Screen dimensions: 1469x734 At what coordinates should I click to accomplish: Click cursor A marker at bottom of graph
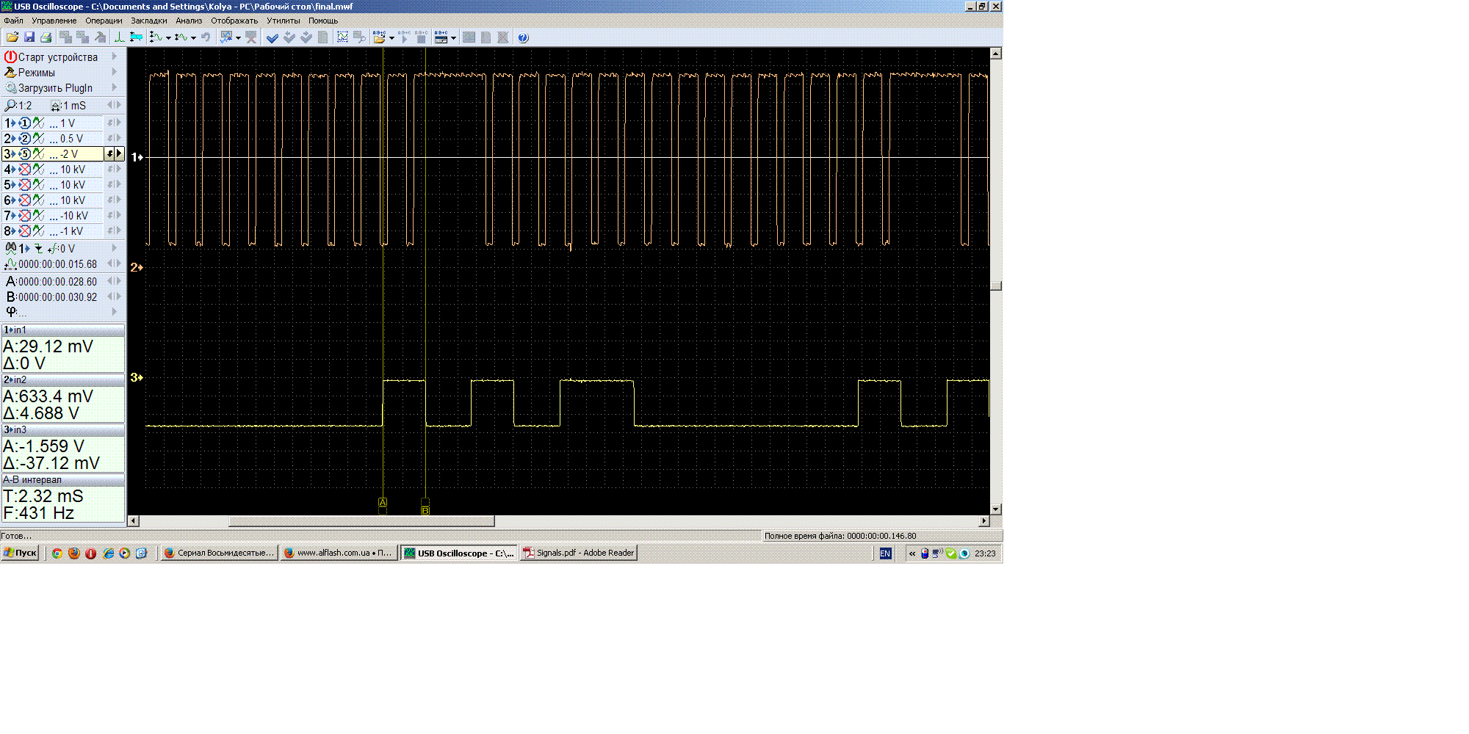(x=383, y=503)
